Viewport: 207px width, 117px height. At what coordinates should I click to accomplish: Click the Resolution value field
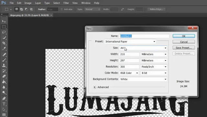coord(129,67)
